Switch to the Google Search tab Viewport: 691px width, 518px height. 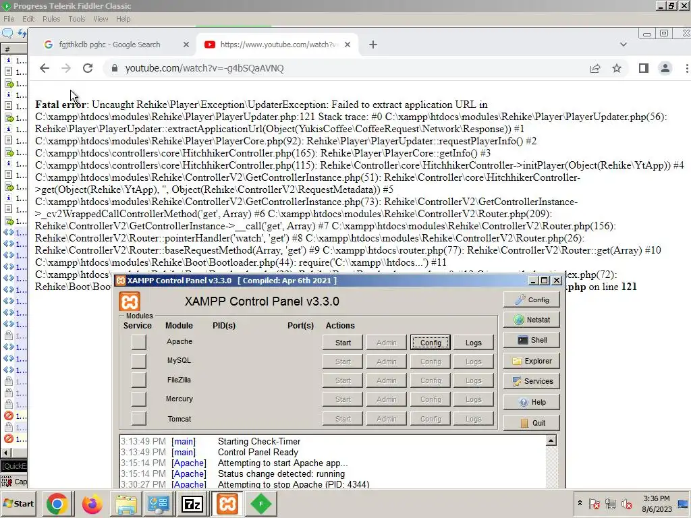(x=110, y=45)
